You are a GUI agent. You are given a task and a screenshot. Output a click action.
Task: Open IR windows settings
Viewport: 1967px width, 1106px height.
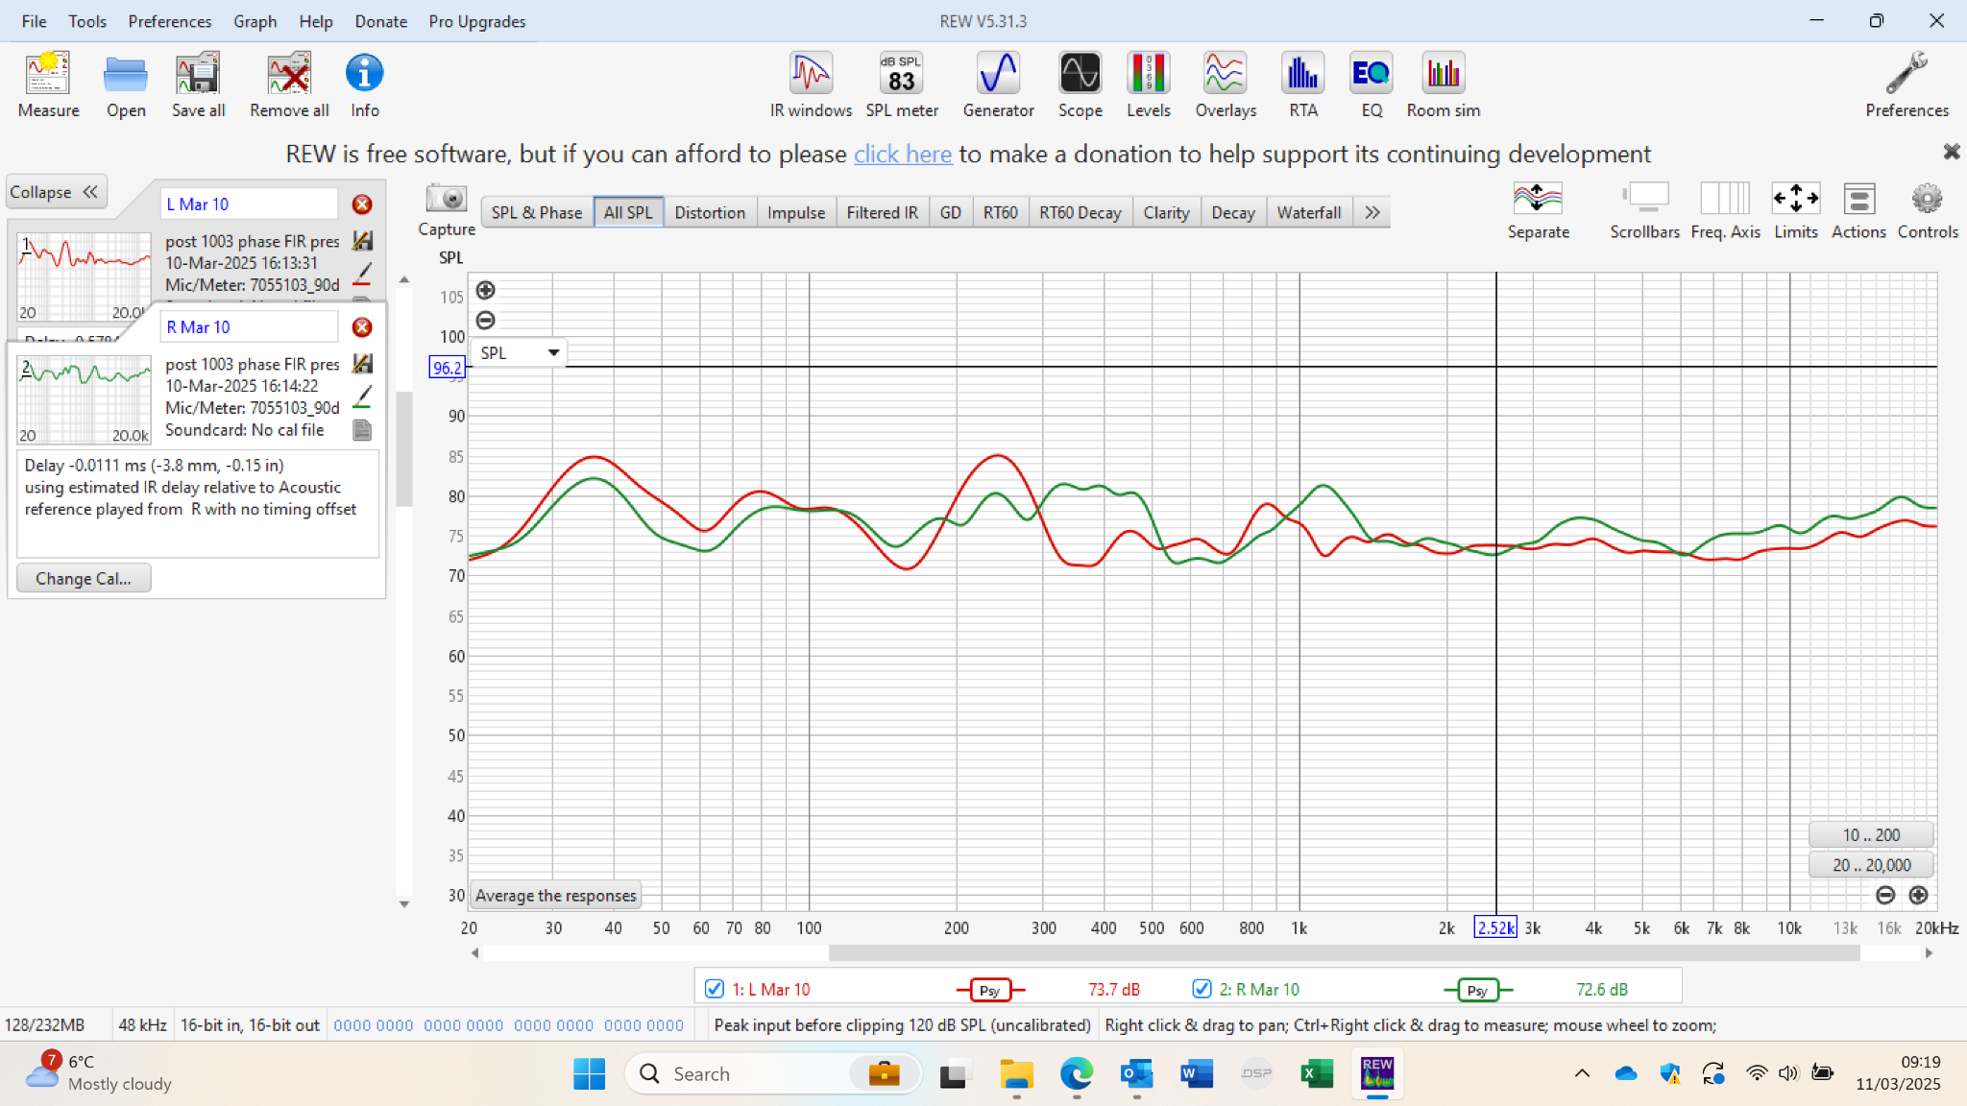click(811, 84)
